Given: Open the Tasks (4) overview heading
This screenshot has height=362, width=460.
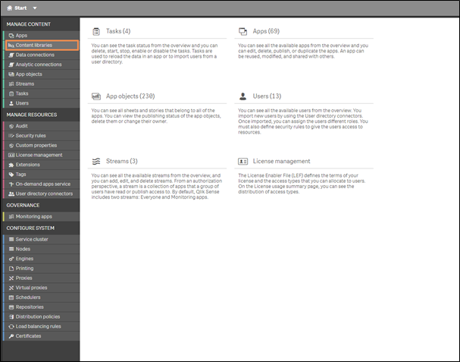Looking at the screenshot, I should point(118,31).
